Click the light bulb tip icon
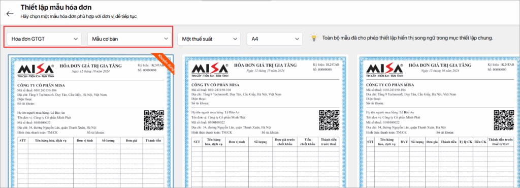Viewport: 520px width, 188px height. click(314, 38)
